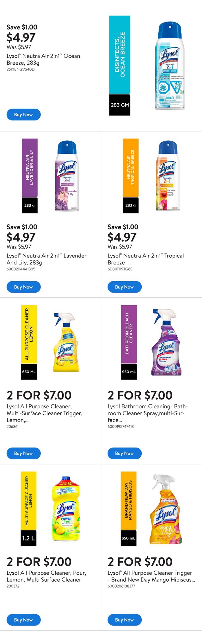
Task: Open Lysol Bathroom Cleaning product title
Action: [x=148, y=413]
